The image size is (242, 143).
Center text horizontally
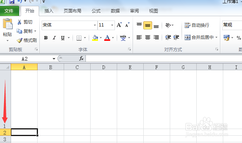click(148, 37)
